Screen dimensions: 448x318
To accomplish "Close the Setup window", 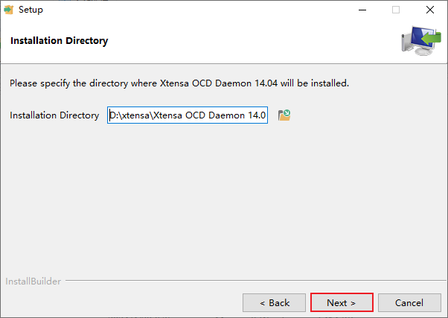I will [429, 10].
